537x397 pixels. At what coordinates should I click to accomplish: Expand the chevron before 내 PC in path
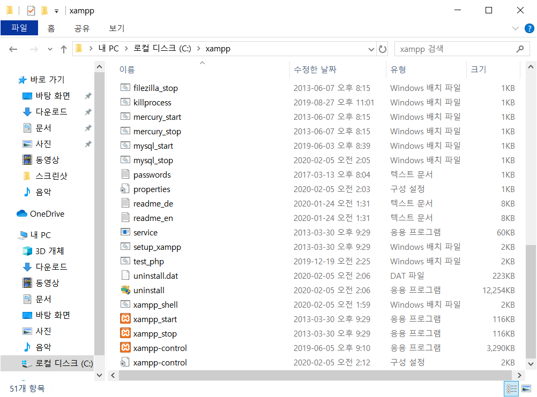[91, 49]
